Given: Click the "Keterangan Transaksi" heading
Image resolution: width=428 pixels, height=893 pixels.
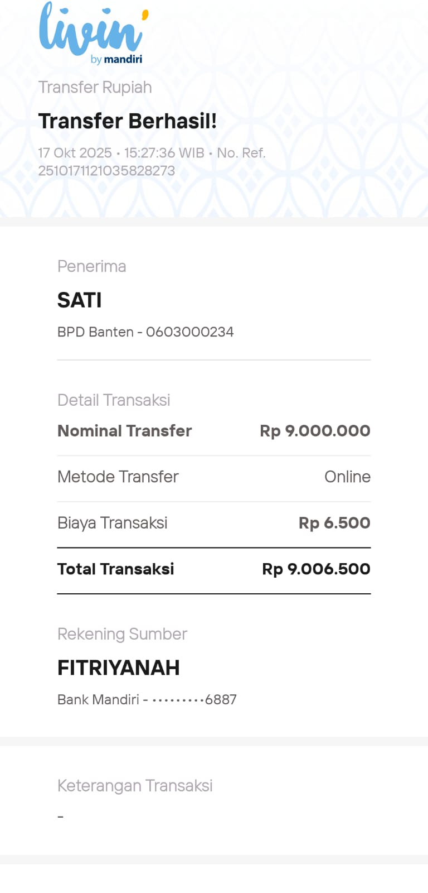Looking at the screenshot, I should (x=135, y=786).
